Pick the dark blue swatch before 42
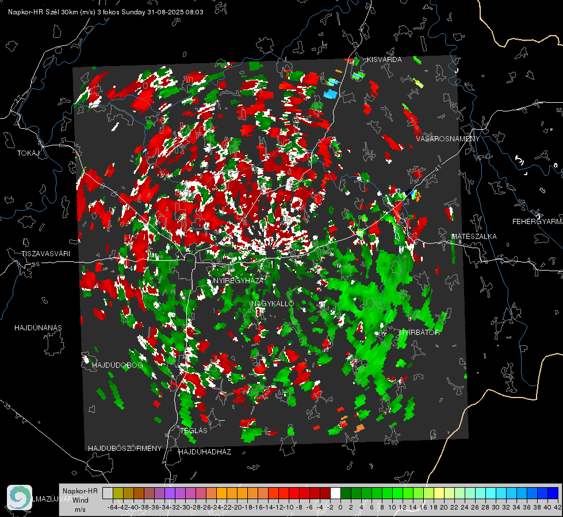 coord(553,493)
